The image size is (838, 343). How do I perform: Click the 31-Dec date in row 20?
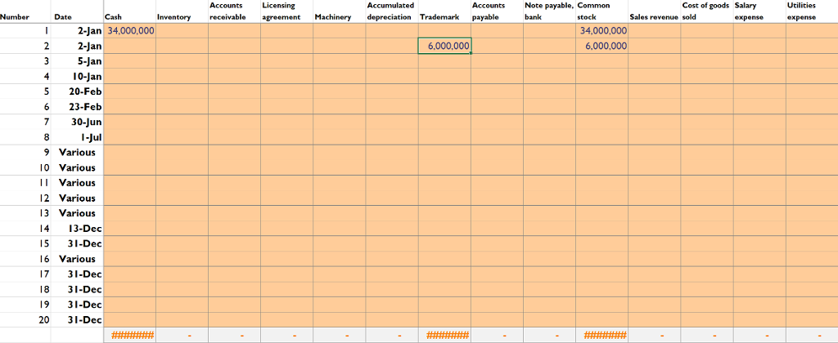(x=78, y=320)
